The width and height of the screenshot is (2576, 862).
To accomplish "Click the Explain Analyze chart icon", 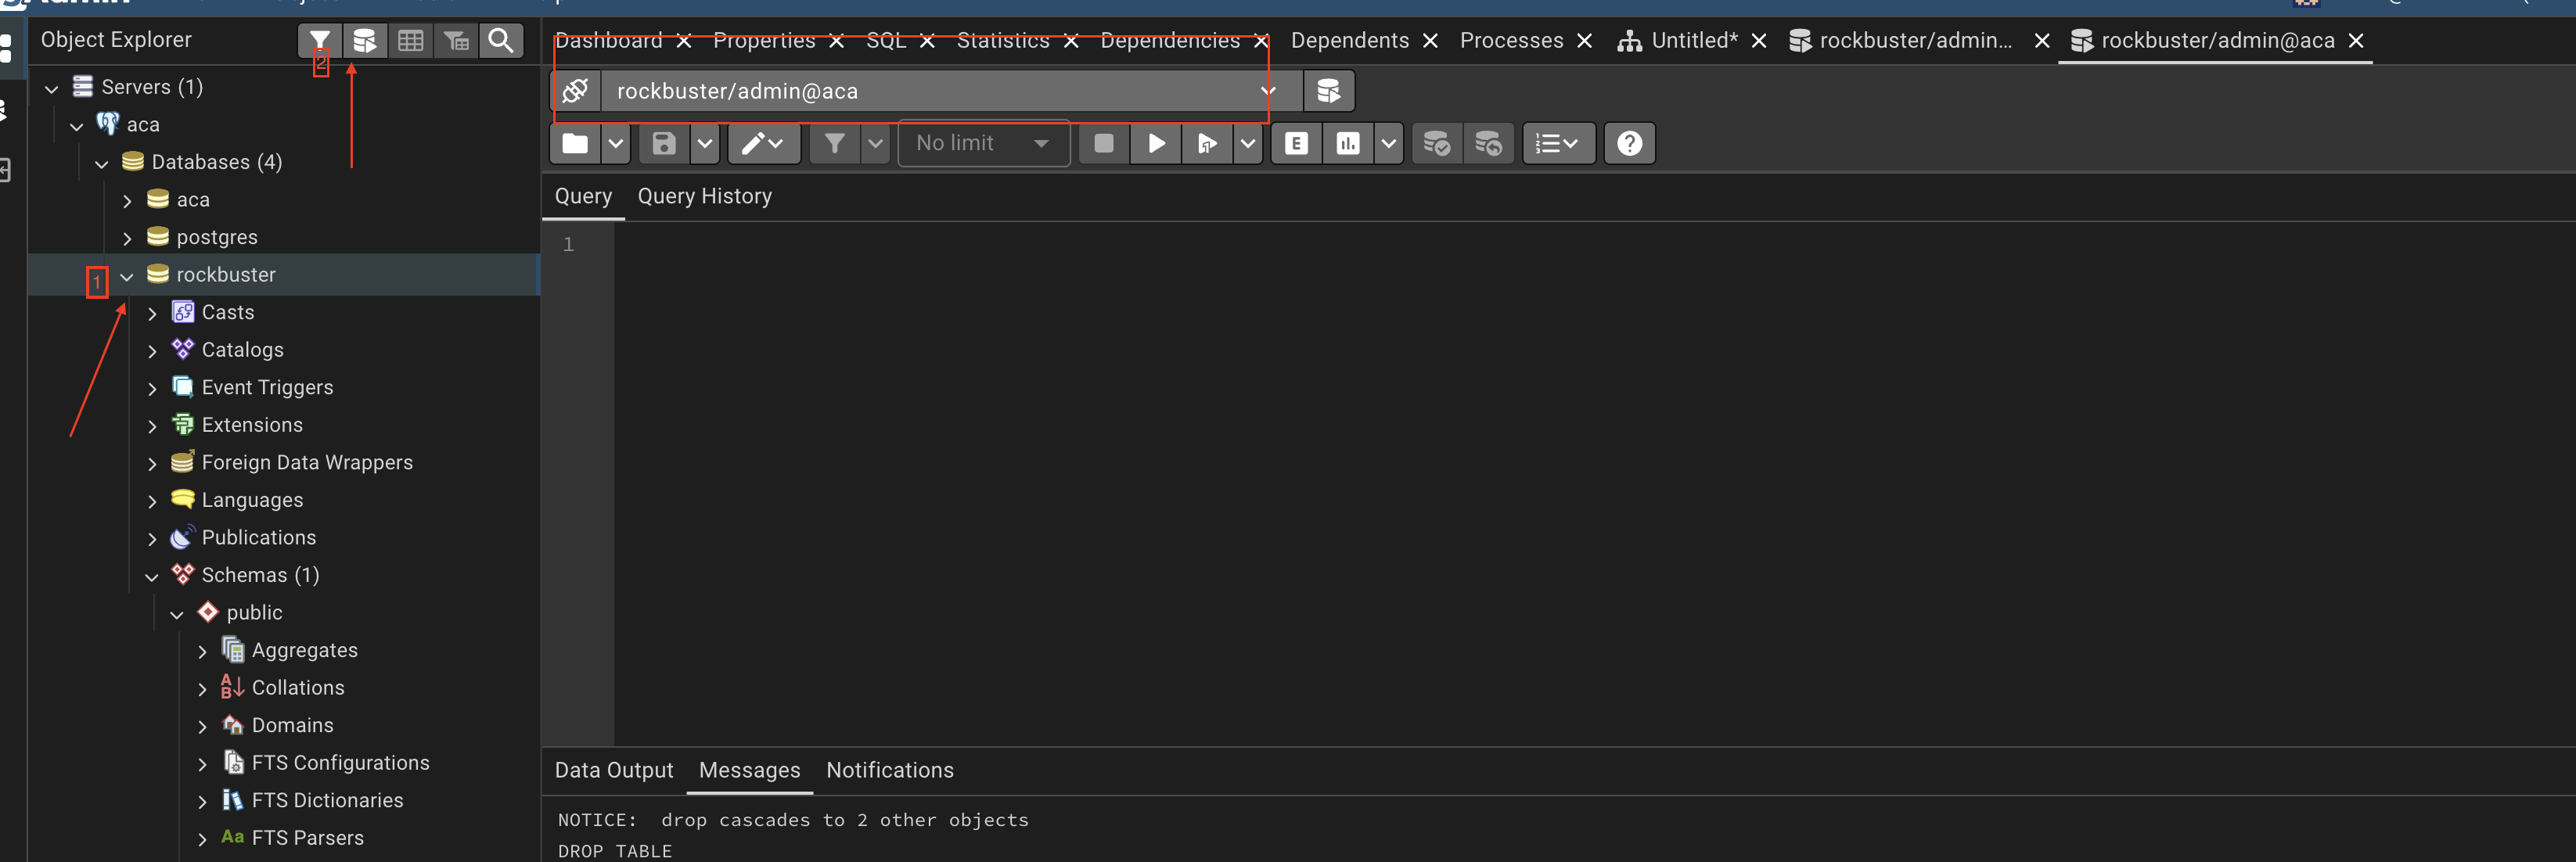I will point(1348,143).
